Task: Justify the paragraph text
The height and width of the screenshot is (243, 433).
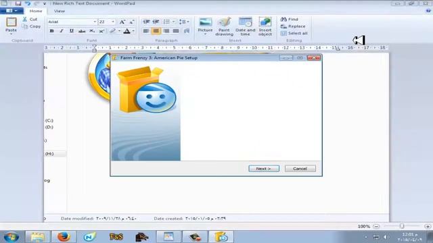Action: (176, 31)
